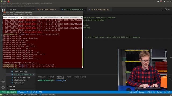The width and height of the screenshot is (172, 96).
Task: Close the launch_robot.launch.py editor tab
Action: pyautogui.click(x=85, y=9)
